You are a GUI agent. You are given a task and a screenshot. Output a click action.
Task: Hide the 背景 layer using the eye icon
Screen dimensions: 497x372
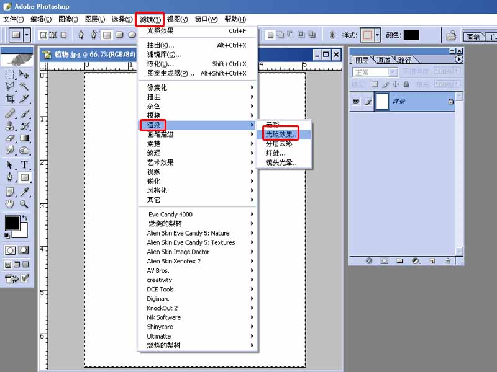tap(356, 102)
